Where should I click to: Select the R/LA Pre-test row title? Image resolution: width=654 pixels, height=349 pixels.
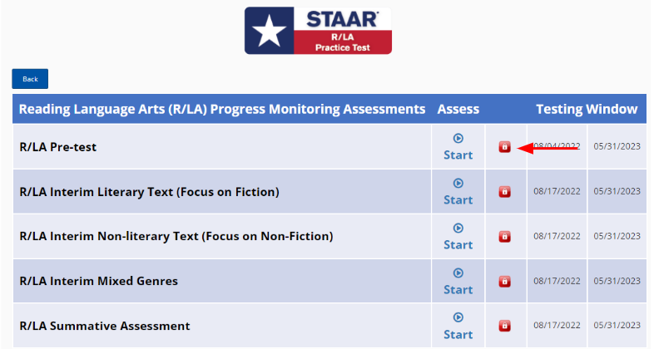coord(58,147)
